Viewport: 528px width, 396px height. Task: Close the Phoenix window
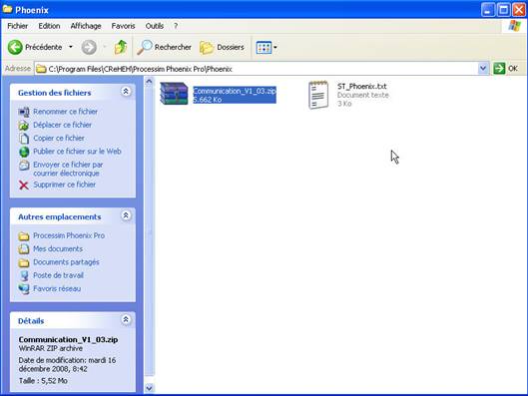[x=519, y=9]
